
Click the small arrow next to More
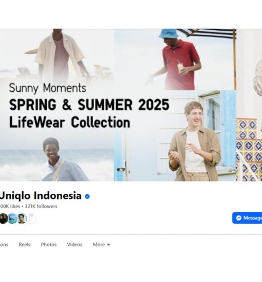pos(108,245)
